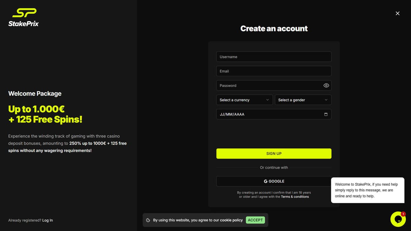Go to Log In link
Screen dimensions: 411x231
pos(48,220)
